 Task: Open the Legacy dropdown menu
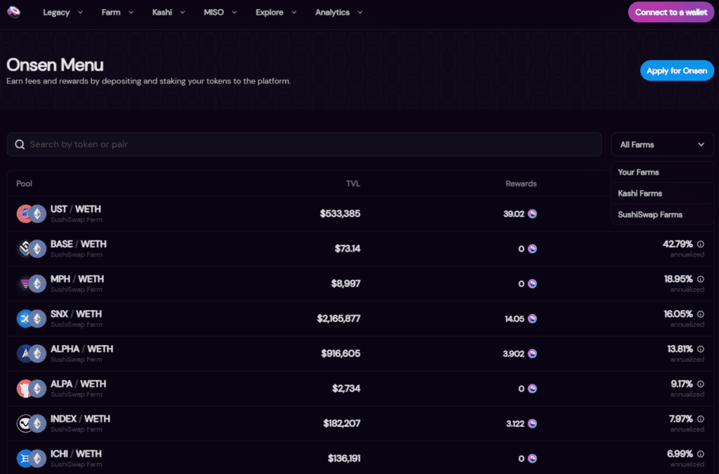[62, 13]
